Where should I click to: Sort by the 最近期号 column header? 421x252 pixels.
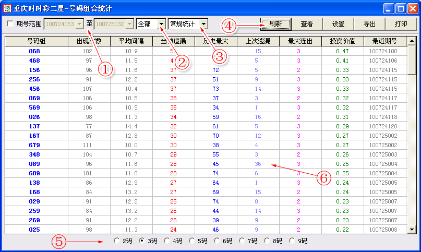[x=385, y=41]
